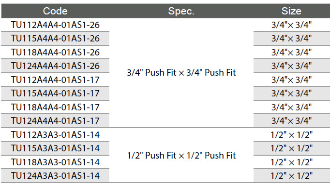The image size is (330, 187).
Task: Select code TU112A4A4-01AS1-17
Action: point(55,80)
